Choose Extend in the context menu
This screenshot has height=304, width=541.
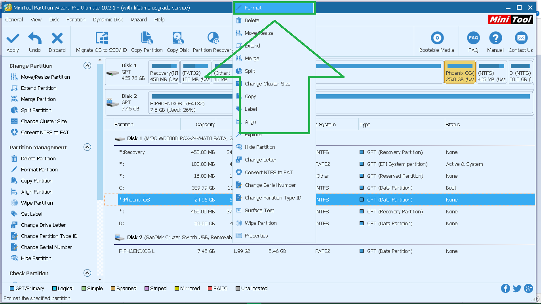274,46
